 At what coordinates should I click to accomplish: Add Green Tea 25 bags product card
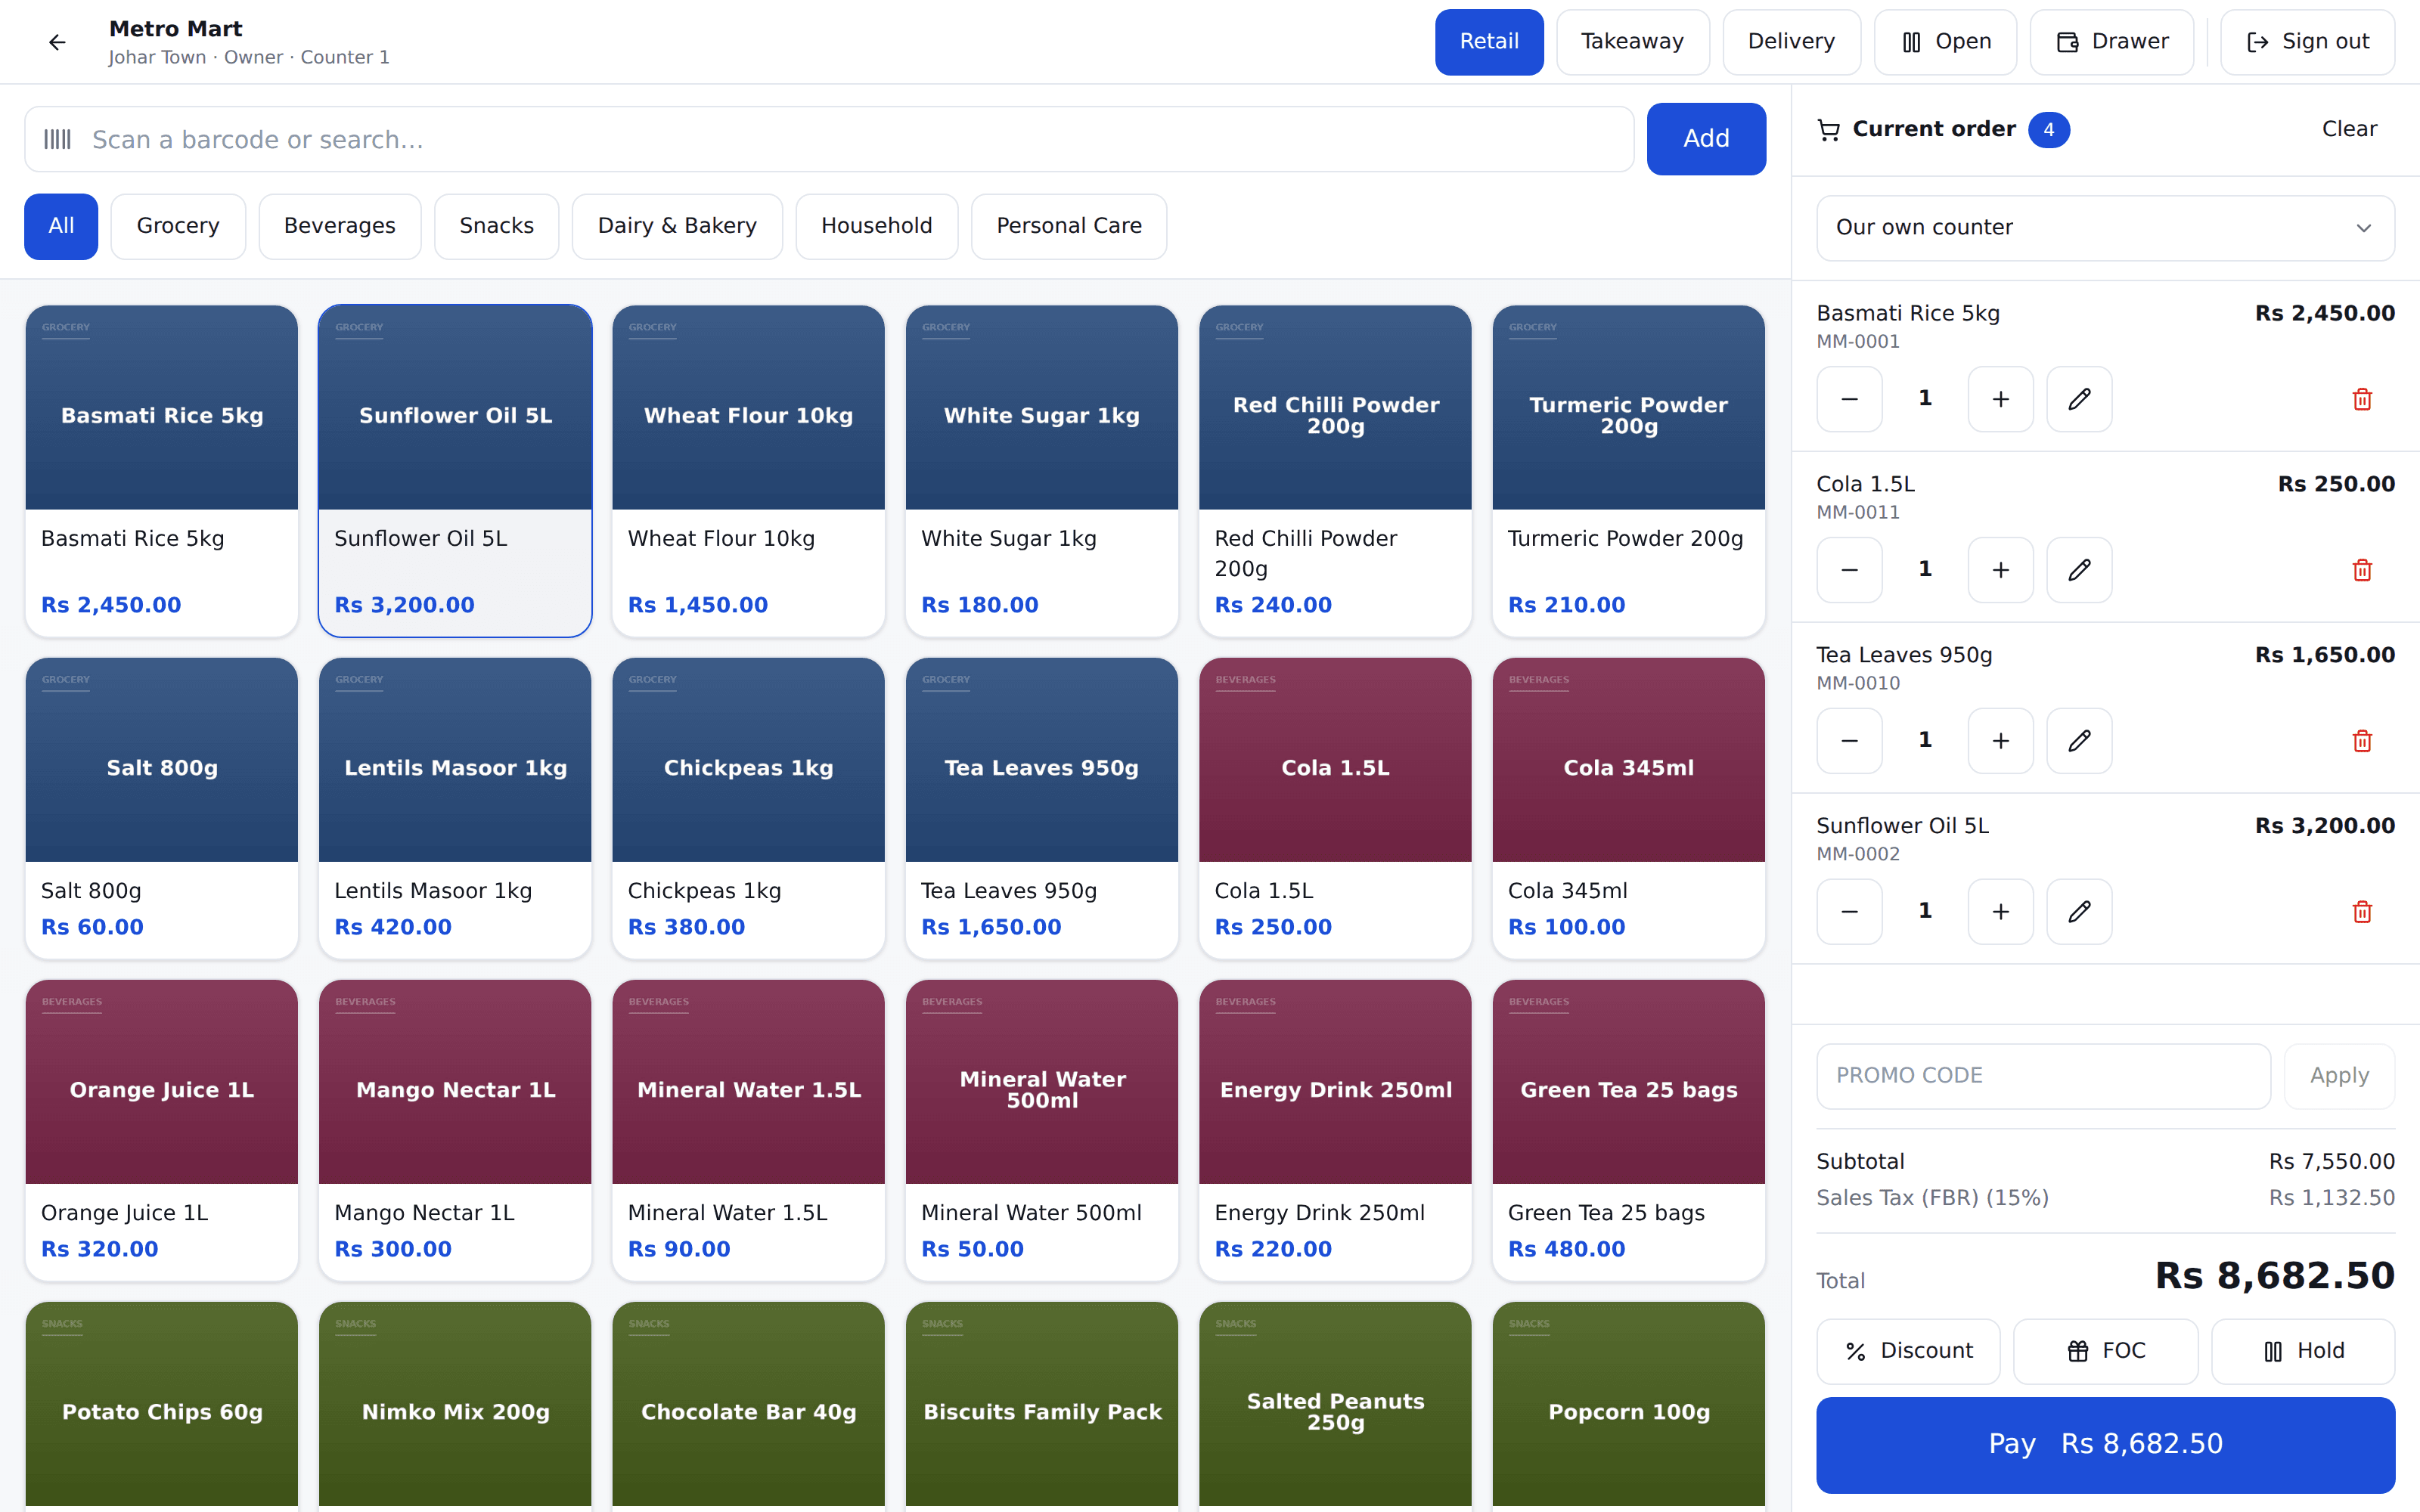pyautogui.click(x=1628, y=1130)
